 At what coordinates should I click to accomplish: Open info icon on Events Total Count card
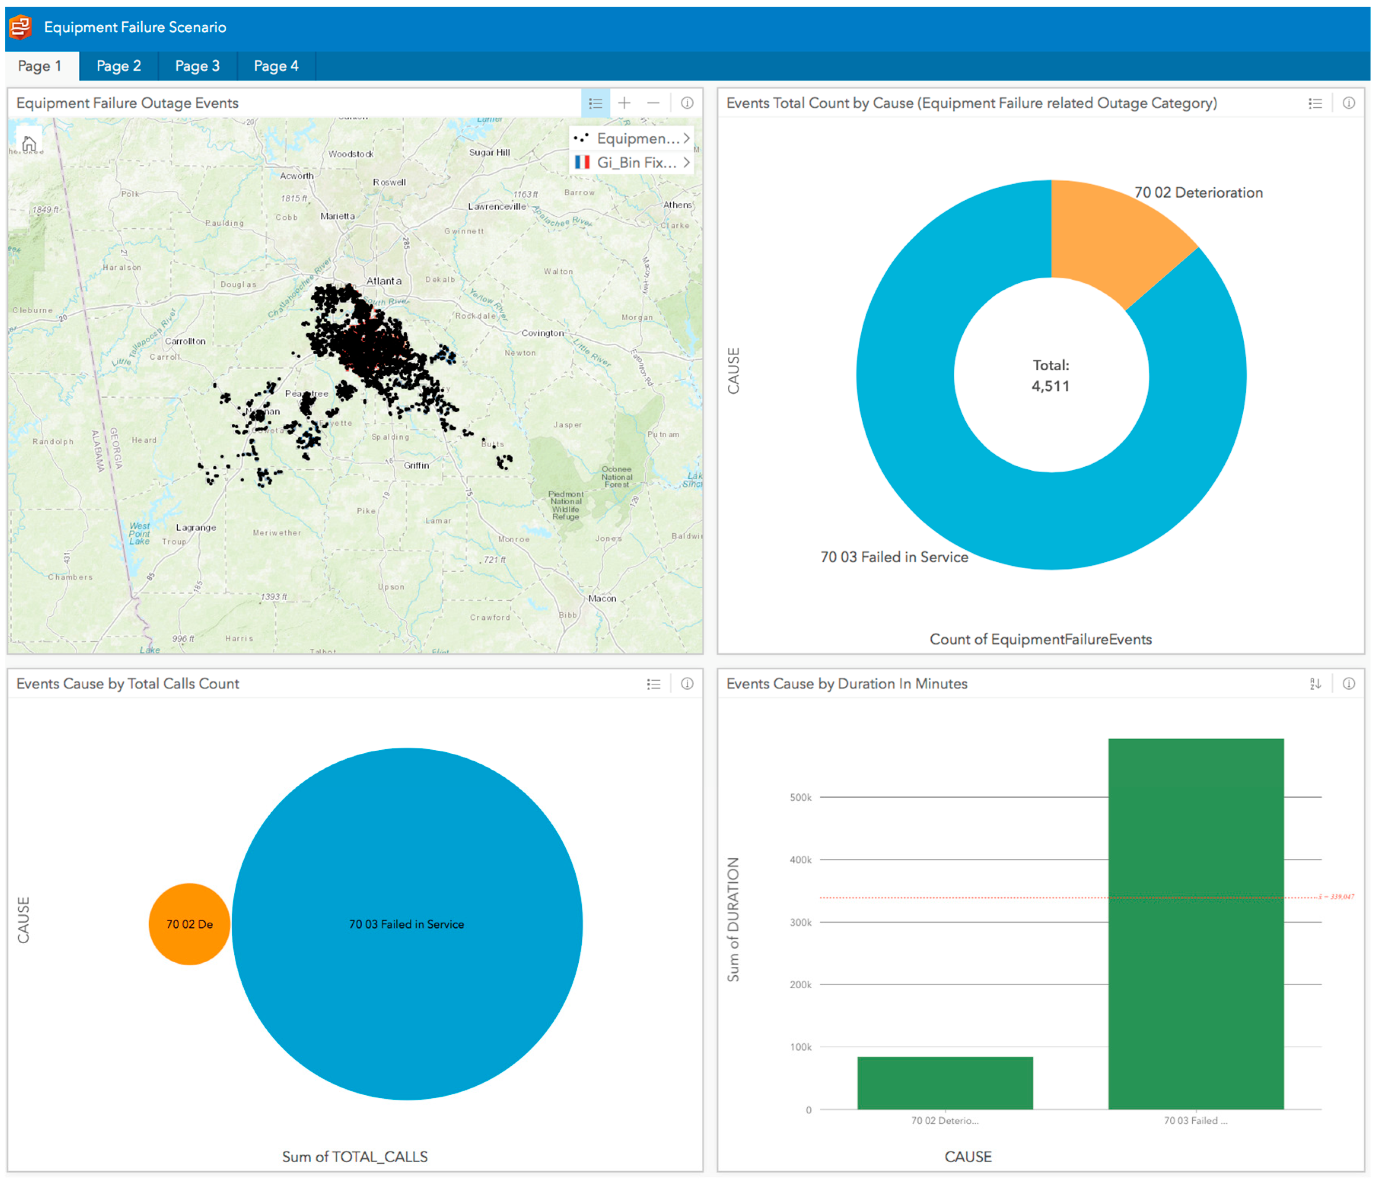click(1349, 103)
